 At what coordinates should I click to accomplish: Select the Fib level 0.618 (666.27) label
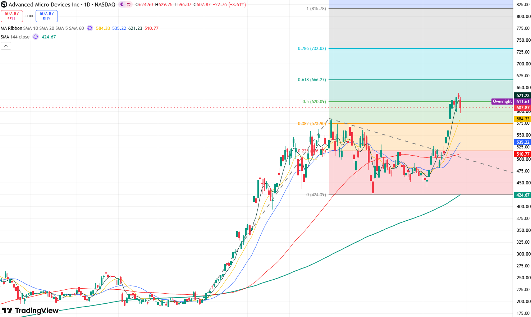coord(312,80)
